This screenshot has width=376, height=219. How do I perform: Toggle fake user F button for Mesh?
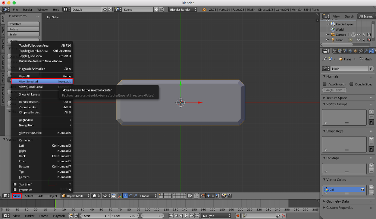[371, 69]
